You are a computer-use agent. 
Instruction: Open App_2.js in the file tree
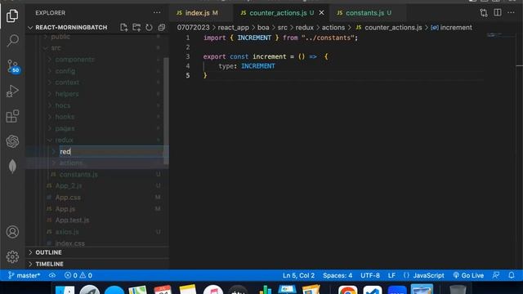click(69, 185)
